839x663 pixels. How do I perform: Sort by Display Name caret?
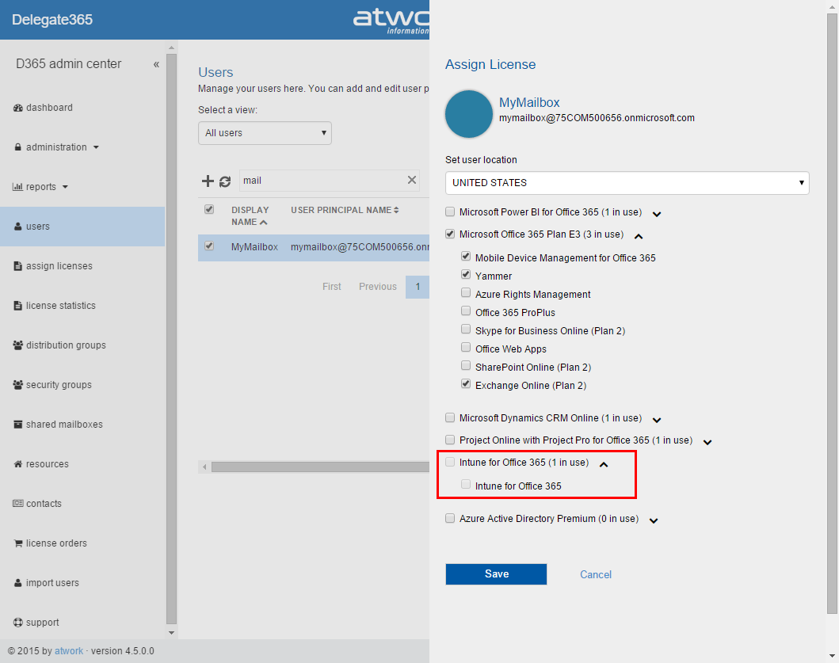[x=263, y=222]
